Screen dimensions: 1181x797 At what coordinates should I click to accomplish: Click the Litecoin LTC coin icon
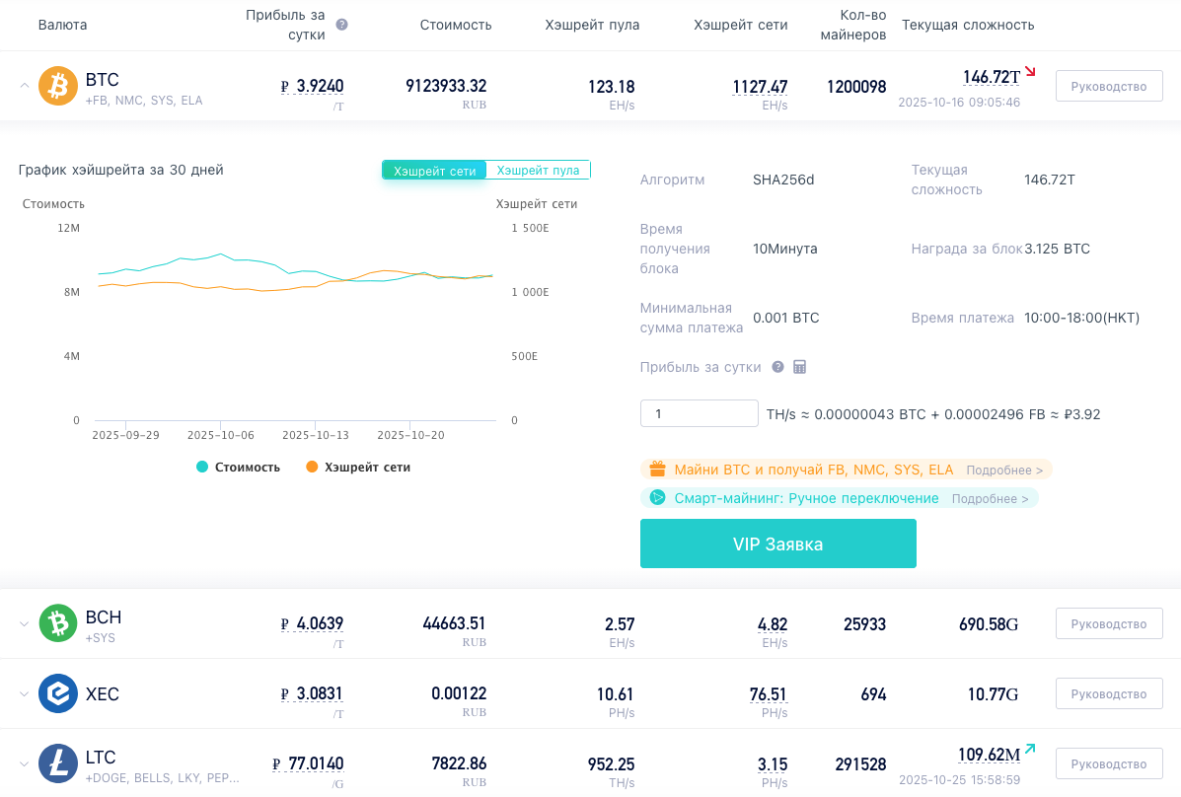pos(57,763)
